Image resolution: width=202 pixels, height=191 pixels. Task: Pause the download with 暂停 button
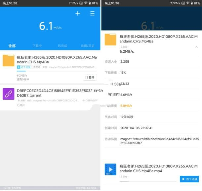coord(90,77)
